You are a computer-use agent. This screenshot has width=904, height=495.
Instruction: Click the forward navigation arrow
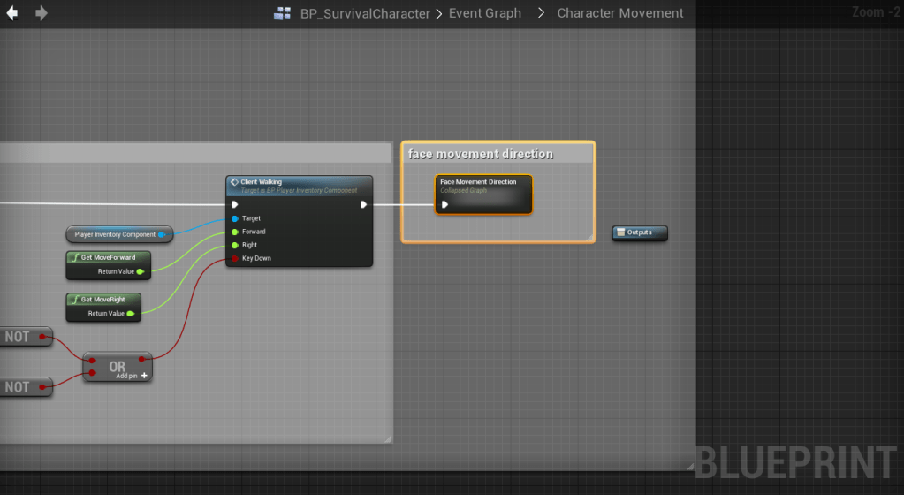(x=41, y=12)
